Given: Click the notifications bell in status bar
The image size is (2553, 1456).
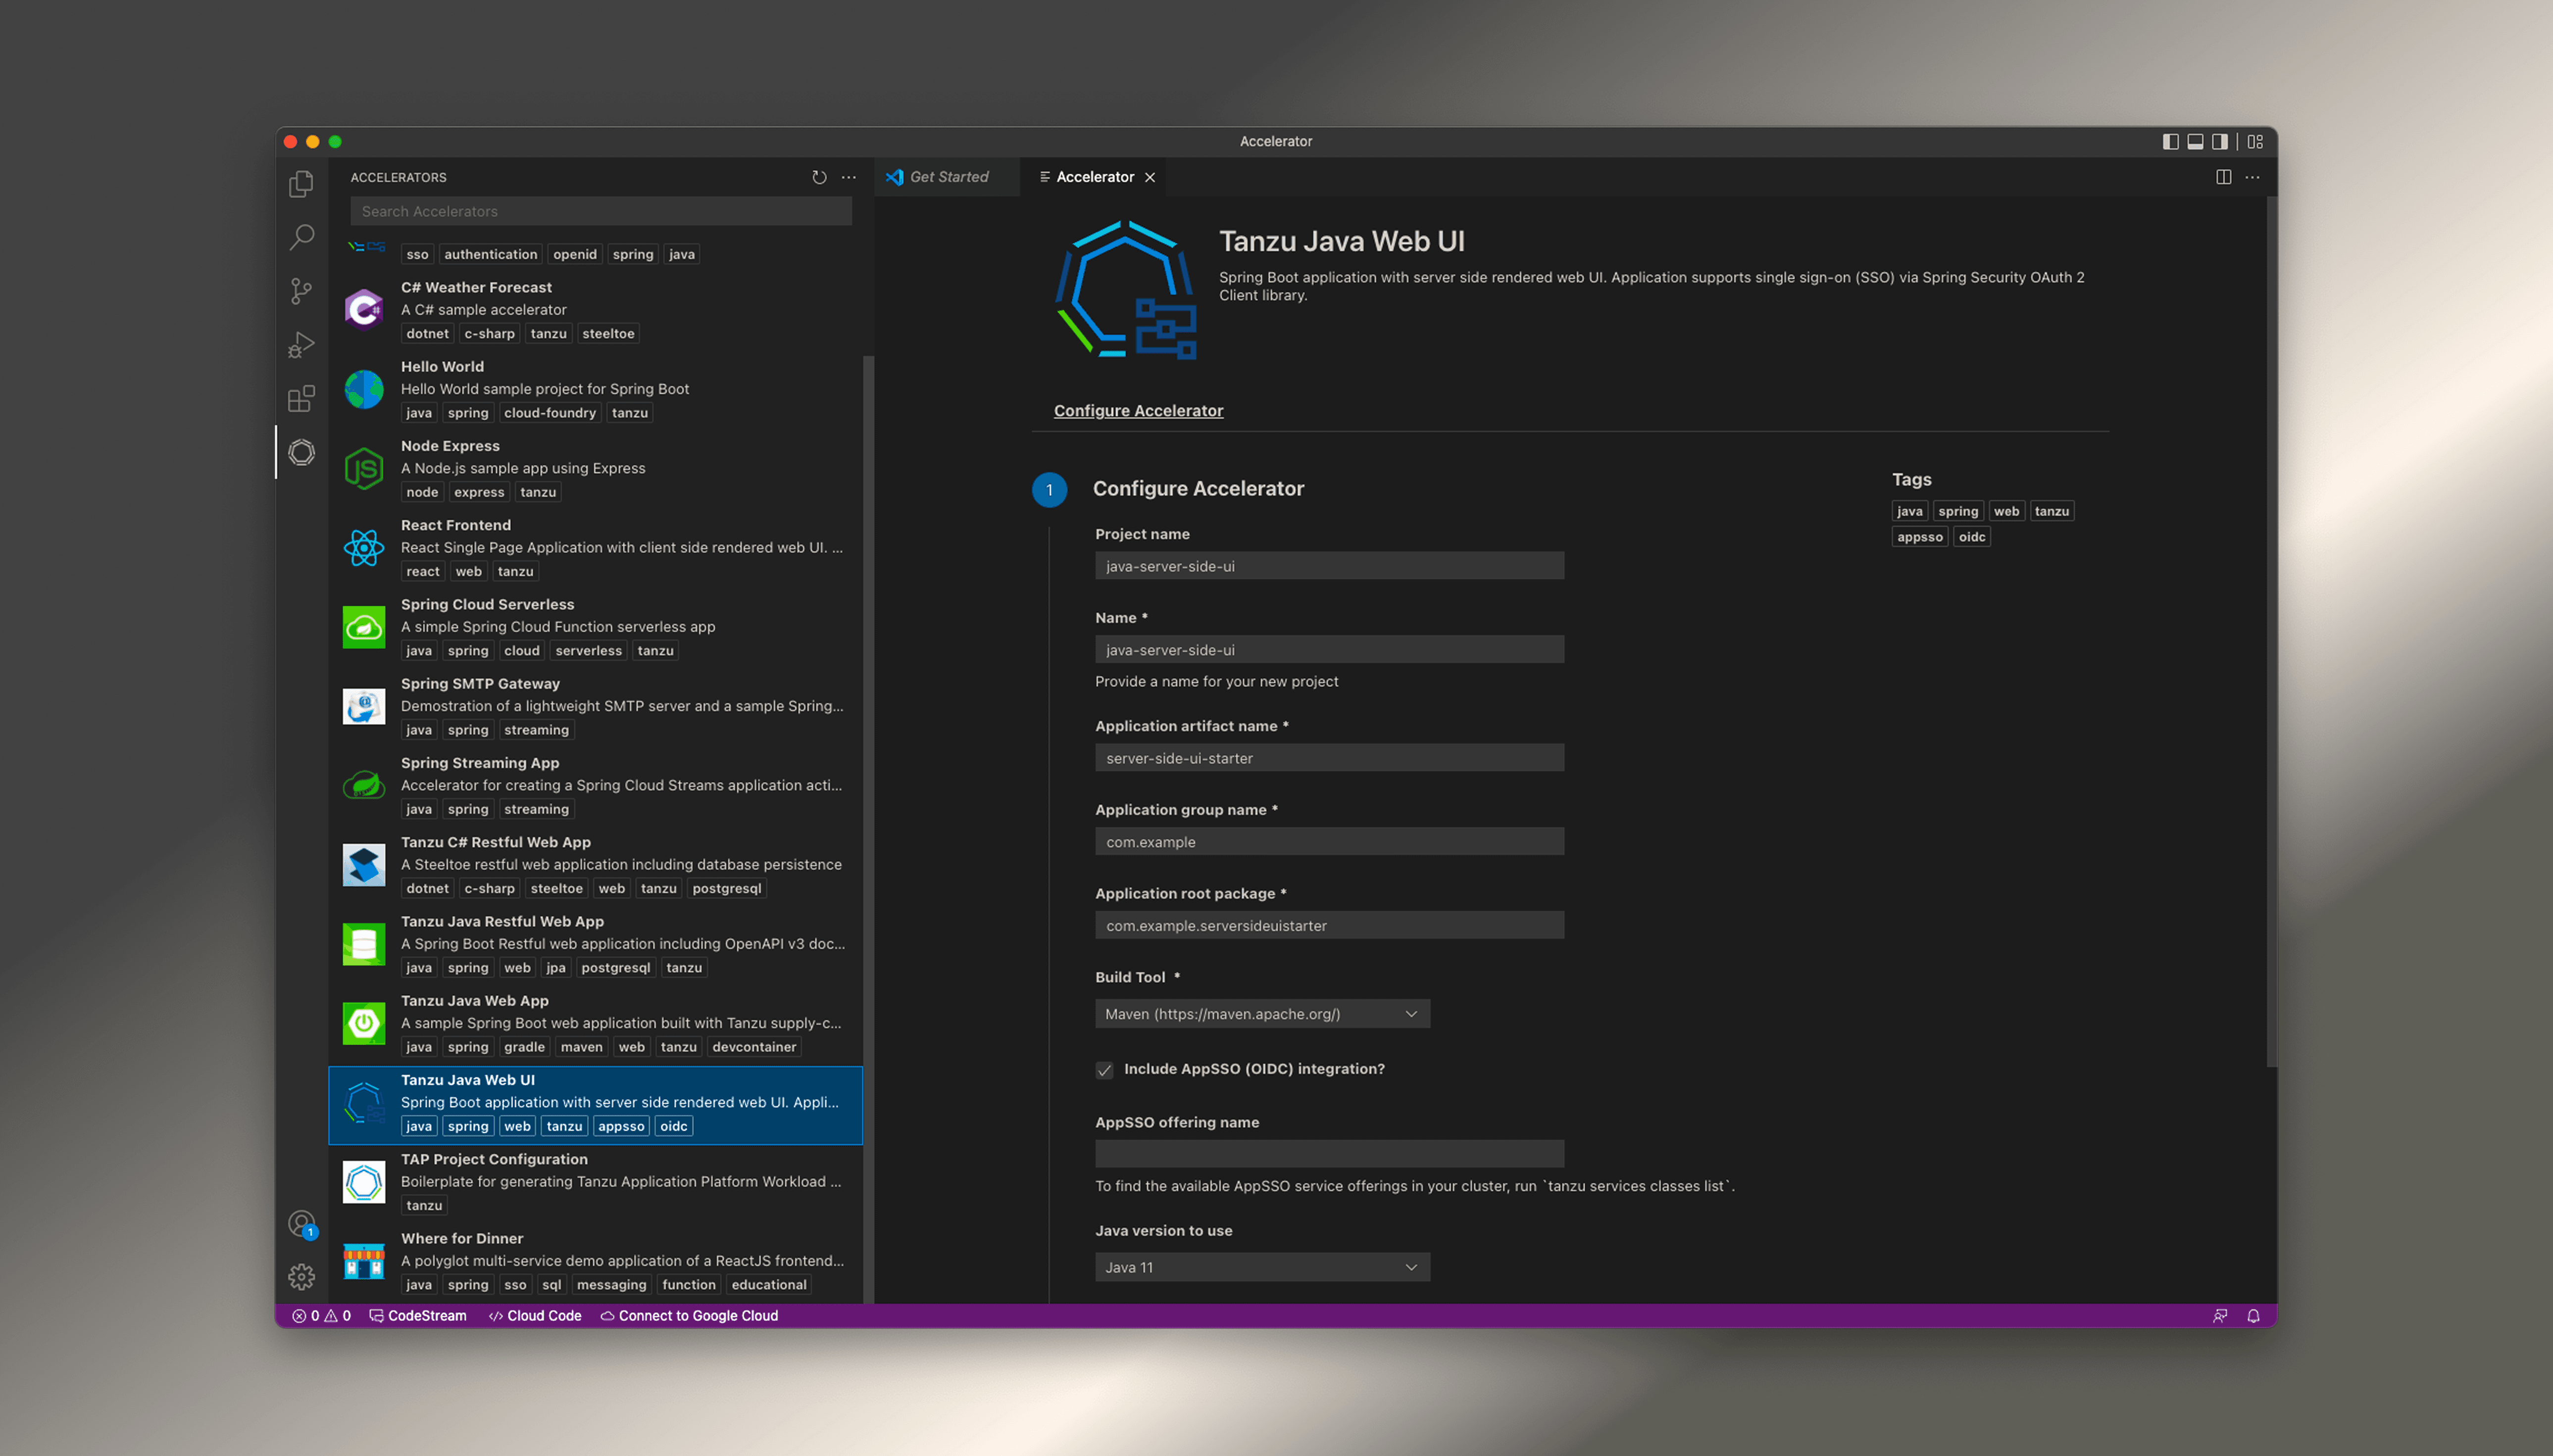Looking at the screenshot, I should (2253, 1316).
